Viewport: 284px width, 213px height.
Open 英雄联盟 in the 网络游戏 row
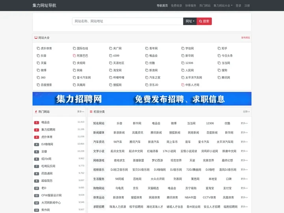pyautogui.click(x=138, y=160)
